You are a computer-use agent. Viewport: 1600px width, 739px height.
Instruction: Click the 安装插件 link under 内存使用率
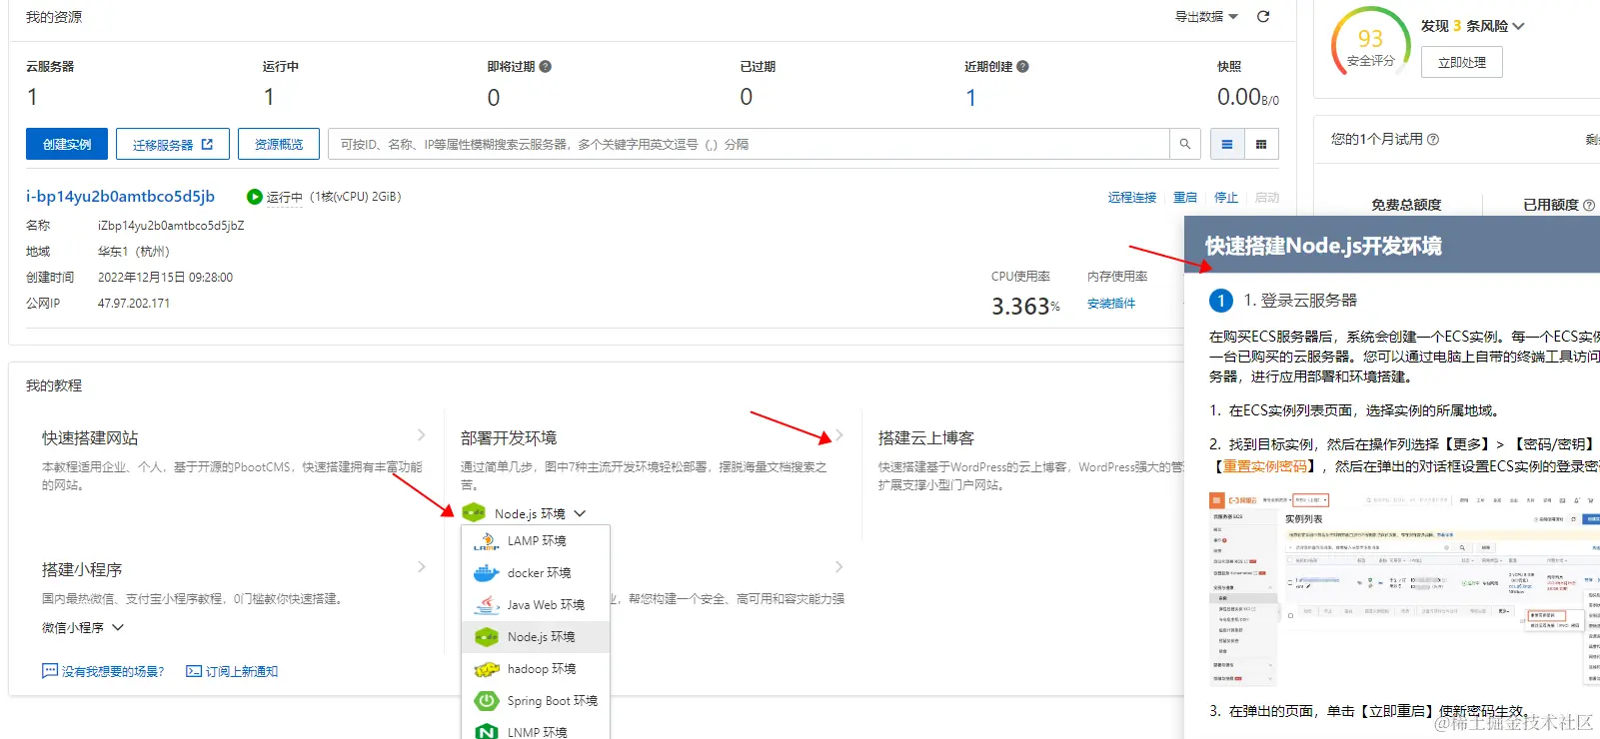tap(1111, 304)
